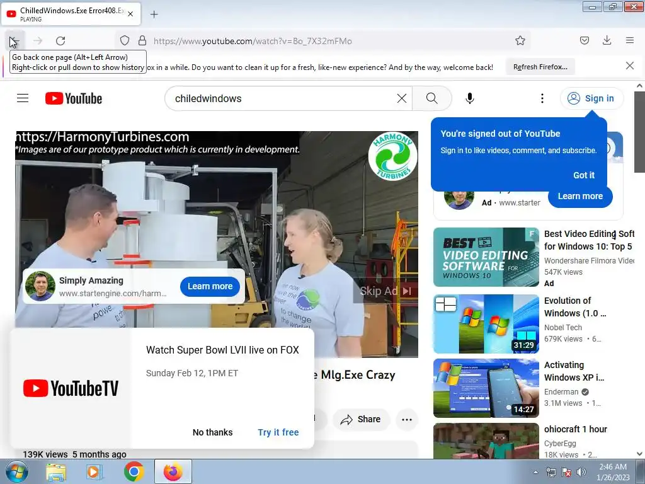Open clock showing 2:46 AM

(x=613, y=471)
